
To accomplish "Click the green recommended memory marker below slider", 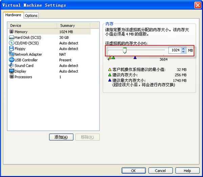I will [113, 57].
